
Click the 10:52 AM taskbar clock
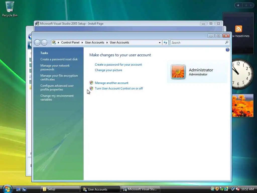[x=247, y=189]
